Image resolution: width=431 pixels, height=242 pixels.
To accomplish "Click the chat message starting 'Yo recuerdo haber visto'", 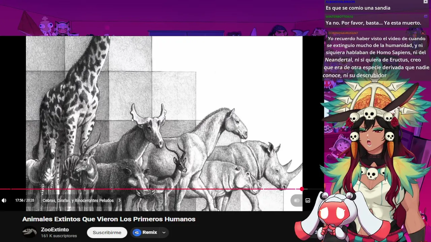I will pyautogui.click(x=376, y=57).
